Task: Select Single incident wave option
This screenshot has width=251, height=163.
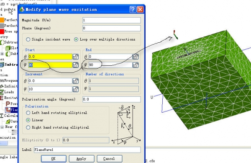Action: (28, 39)
